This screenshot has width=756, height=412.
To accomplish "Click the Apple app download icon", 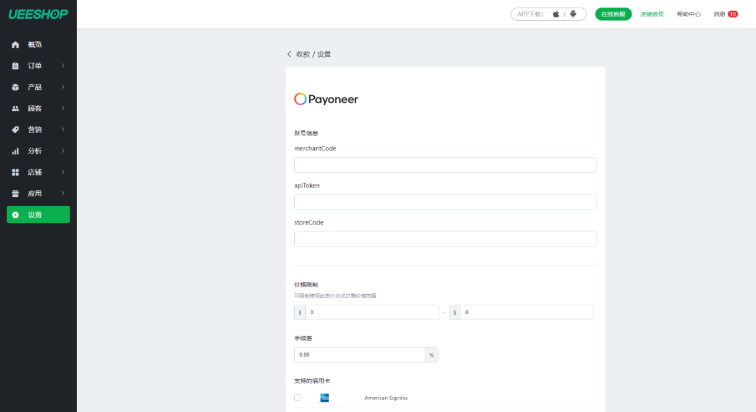I will tap(556, 14).
